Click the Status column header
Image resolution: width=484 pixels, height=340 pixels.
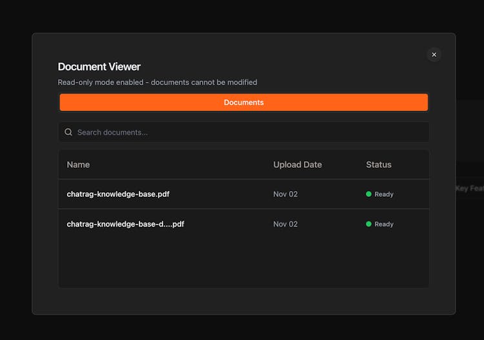click(x=378, y=165)
